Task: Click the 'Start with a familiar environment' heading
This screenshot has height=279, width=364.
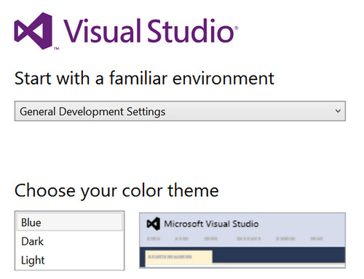Action: [144, 78]
